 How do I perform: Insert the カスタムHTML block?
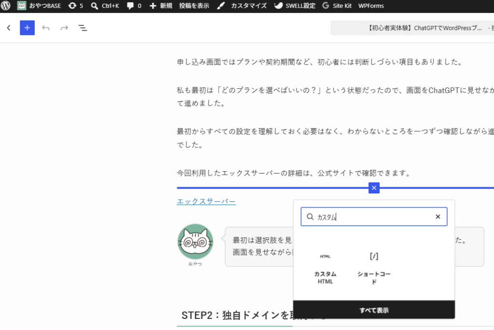point(325,269)
